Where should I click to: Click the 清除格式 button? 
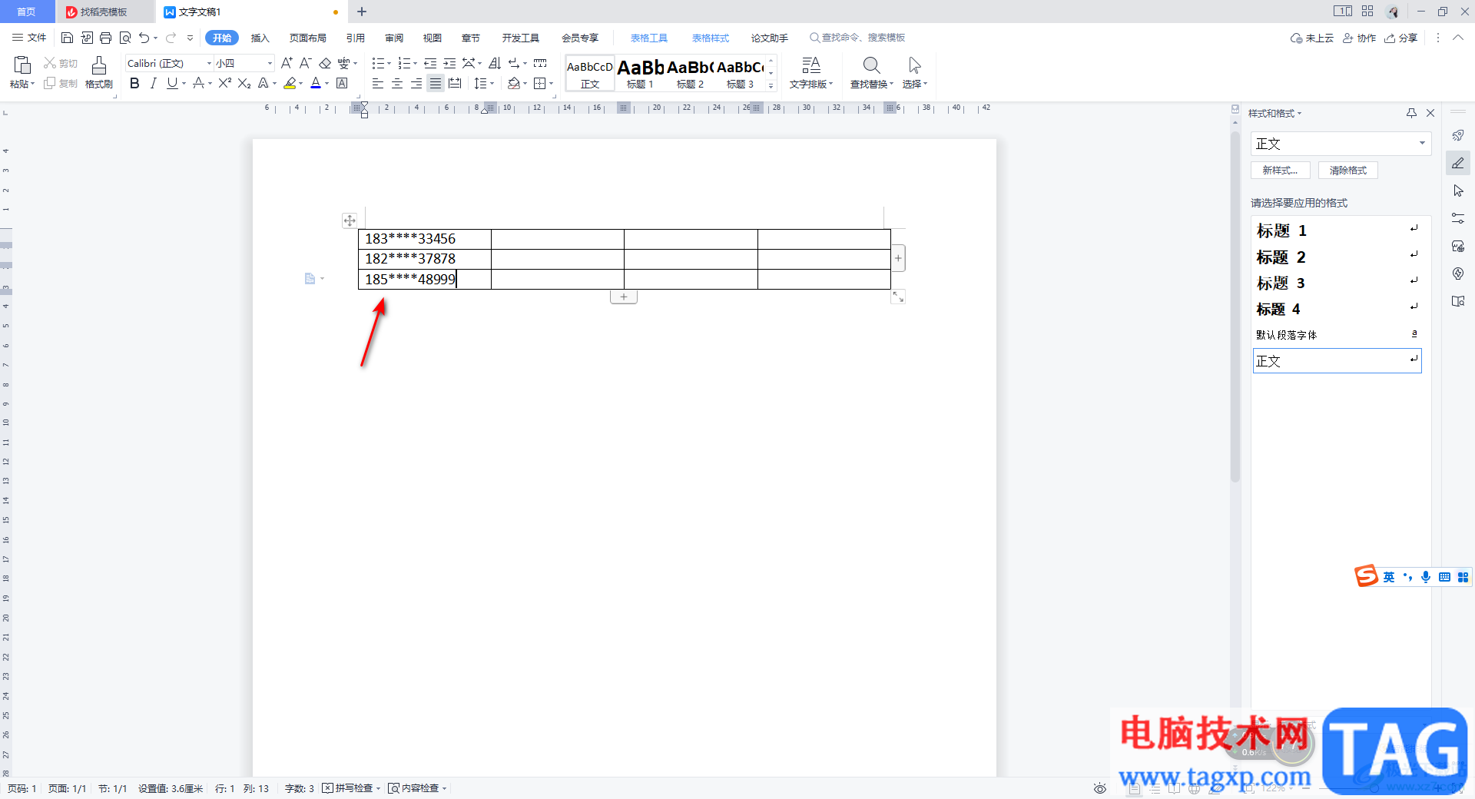click(1348, 171)
